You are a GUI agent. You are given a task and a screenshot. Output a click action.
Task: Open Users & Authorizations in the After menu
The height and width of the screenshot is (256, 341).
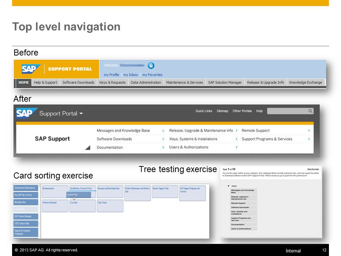click(x=189, y=147)
